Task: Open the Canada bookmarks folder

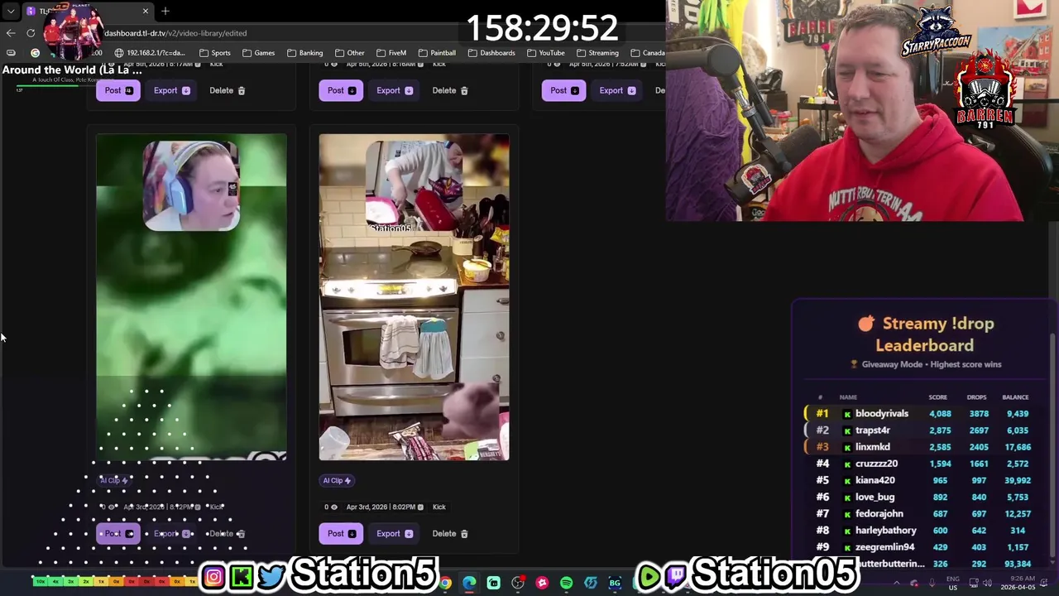Action: (648, 53)
